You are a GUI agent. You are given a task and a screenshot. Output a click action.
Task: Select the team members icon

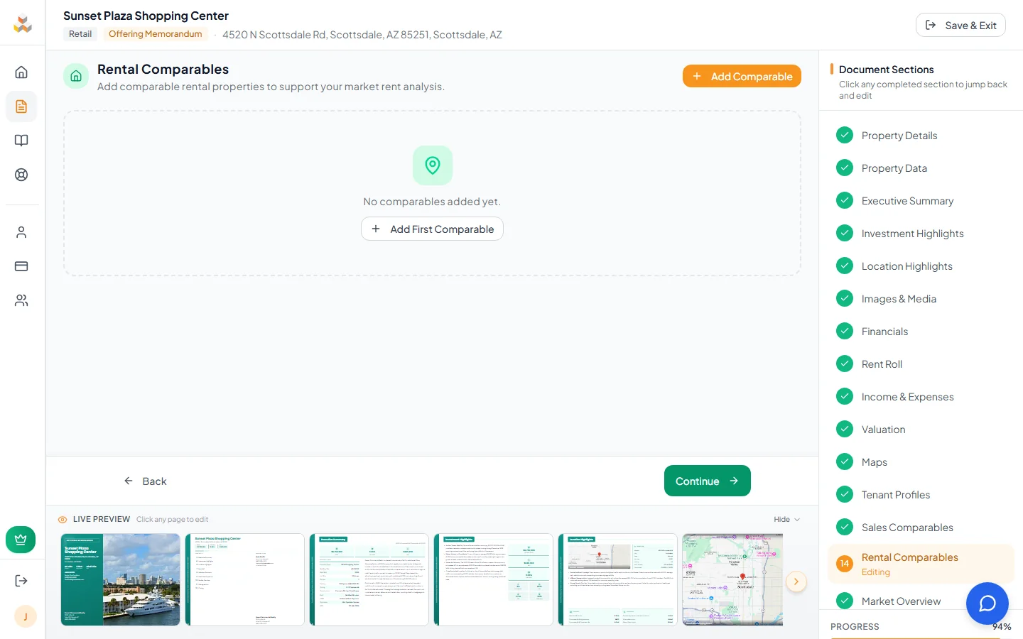[x=22, y=300]
